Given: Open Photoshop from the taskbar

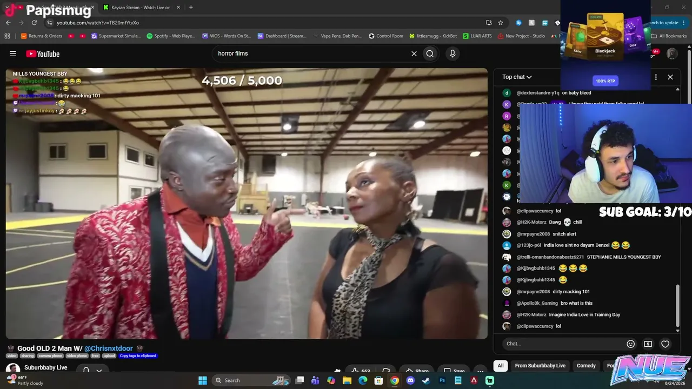Looking at the screenshot, I should (442, 380).
